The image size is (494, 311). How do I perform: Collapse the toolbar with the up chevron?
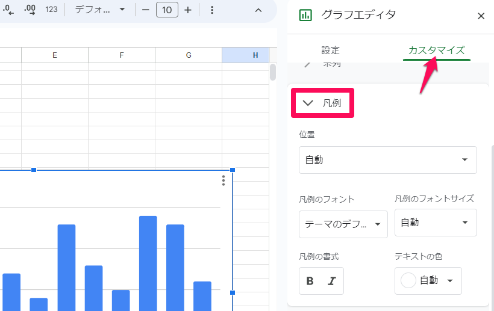pyautogui.click(x=258, y=10)
